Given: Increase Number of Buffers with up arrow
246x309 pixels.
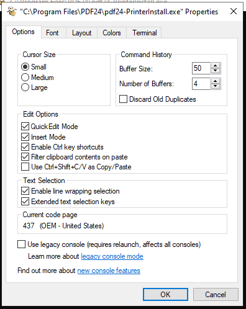Looking at the screenshot, I should (216, 81).
